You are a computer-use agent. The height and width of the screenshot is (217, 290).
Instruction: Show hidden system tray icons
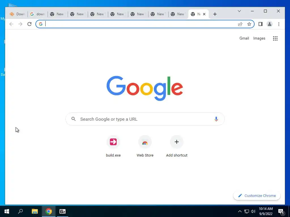click(x=240, y=211)
